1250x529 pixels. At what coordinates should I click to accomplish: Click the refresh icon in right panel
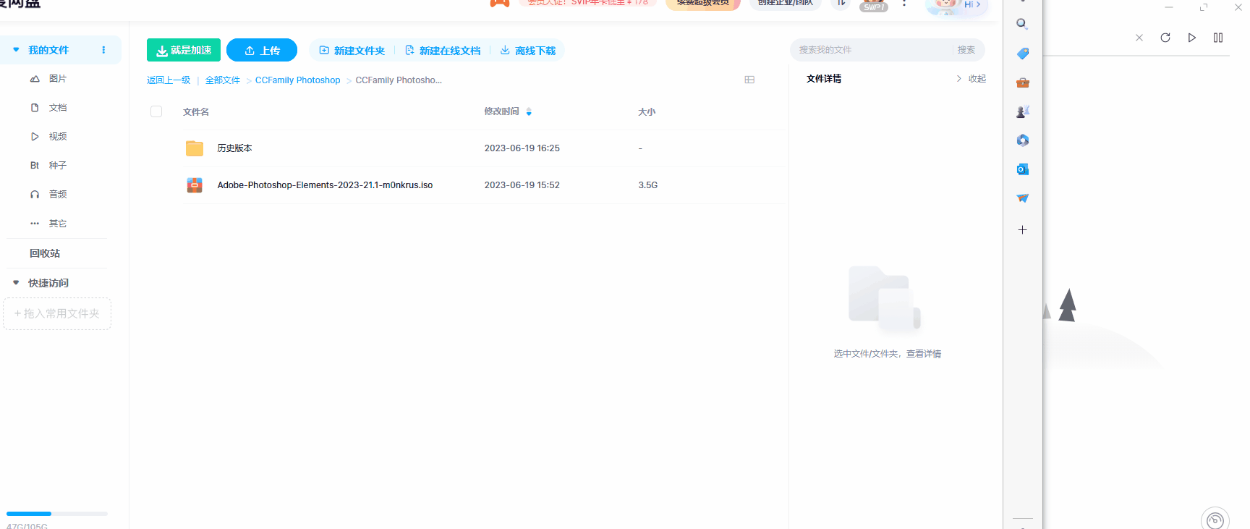point(1165,38)
